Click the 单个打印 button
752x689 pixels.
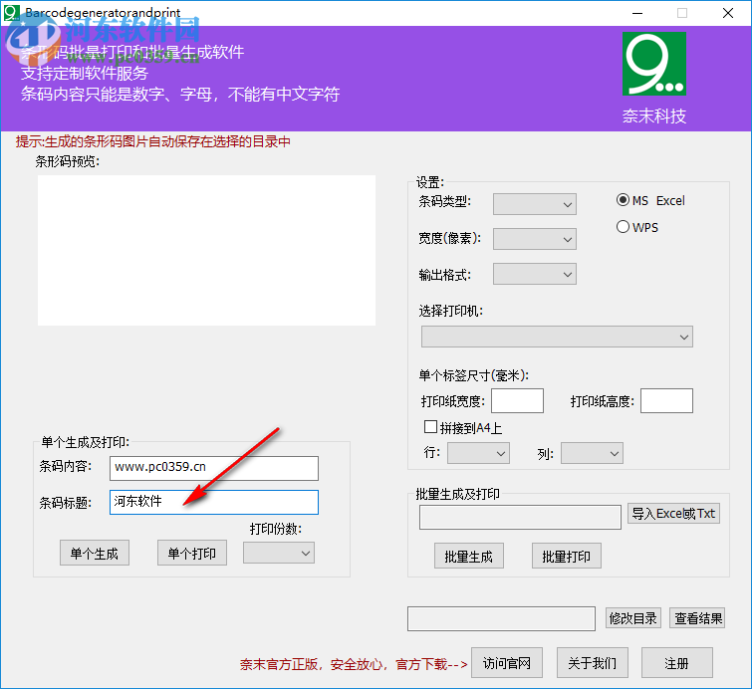[x=192, y=554]
